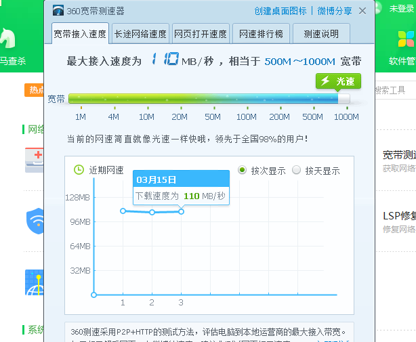This screenshot has width=416, height=342.
Task: Click the chart origin point marker
Action: click(x=93, y=295)
